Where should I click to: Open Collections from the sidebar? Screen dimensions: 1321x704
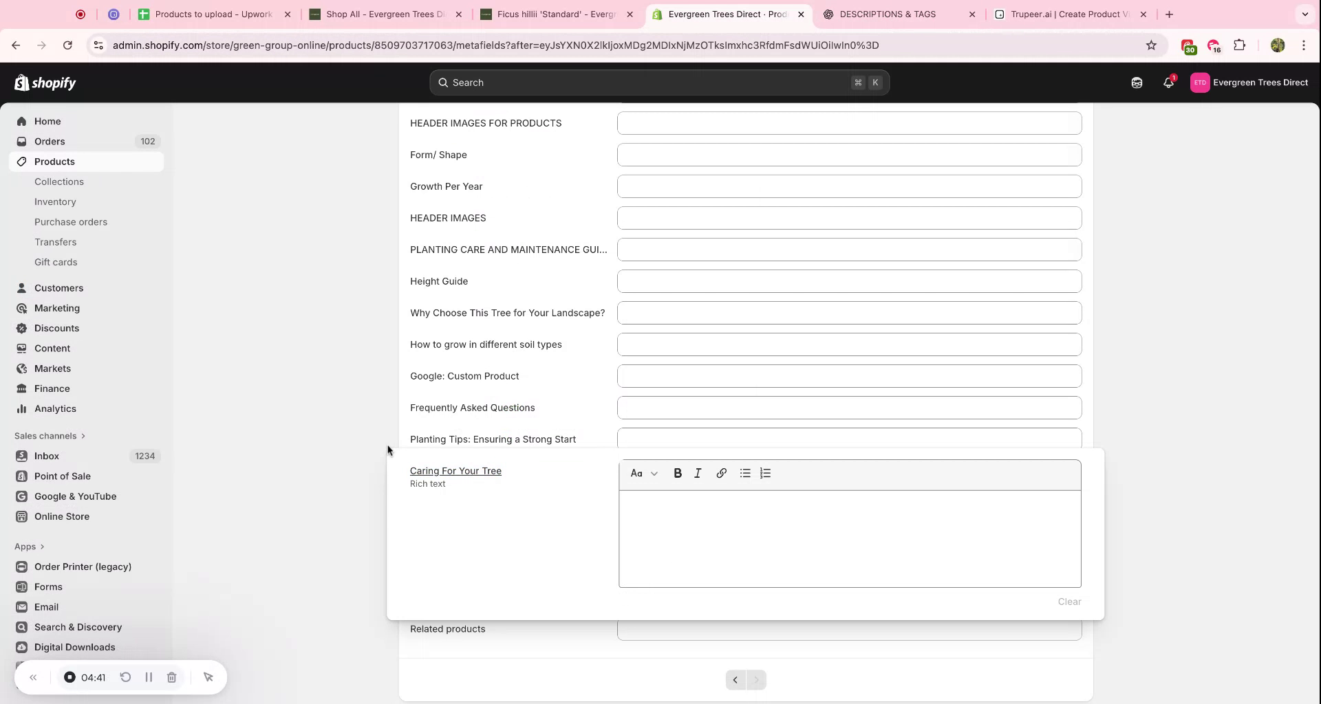[59, 181]
